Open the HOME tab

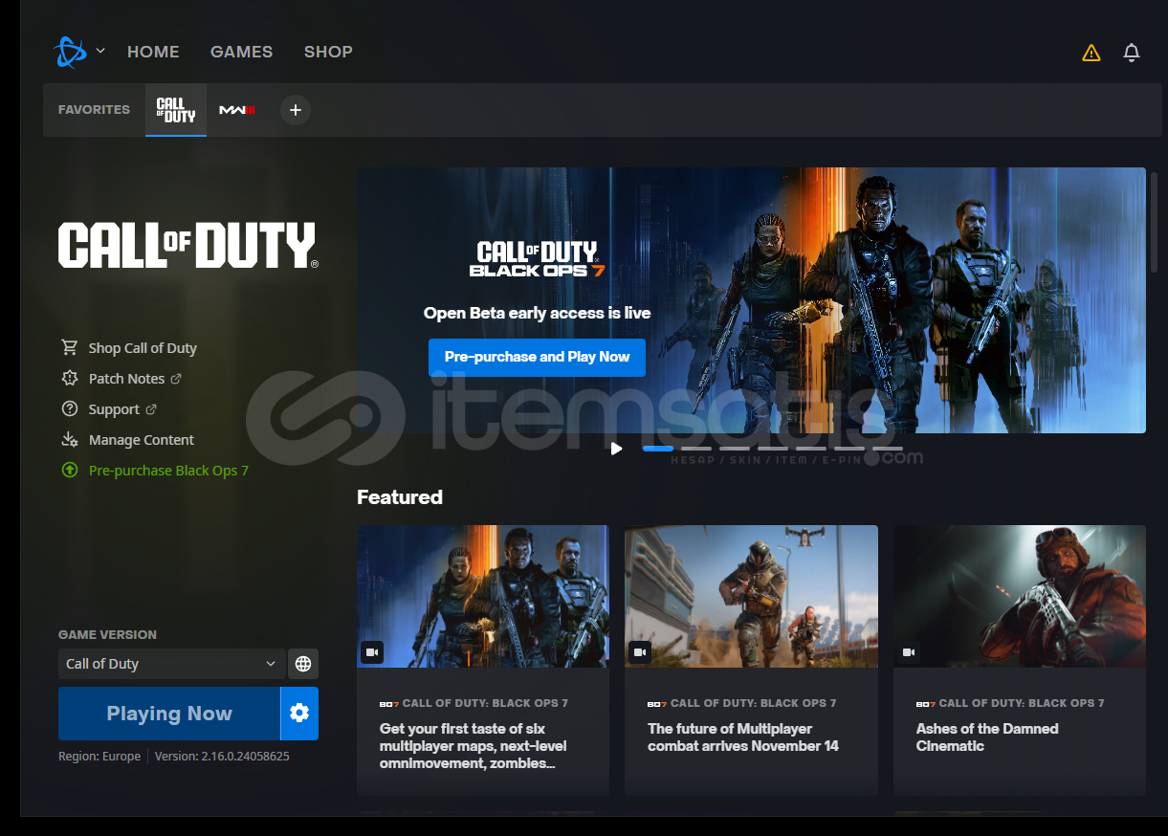pos(153,52)
